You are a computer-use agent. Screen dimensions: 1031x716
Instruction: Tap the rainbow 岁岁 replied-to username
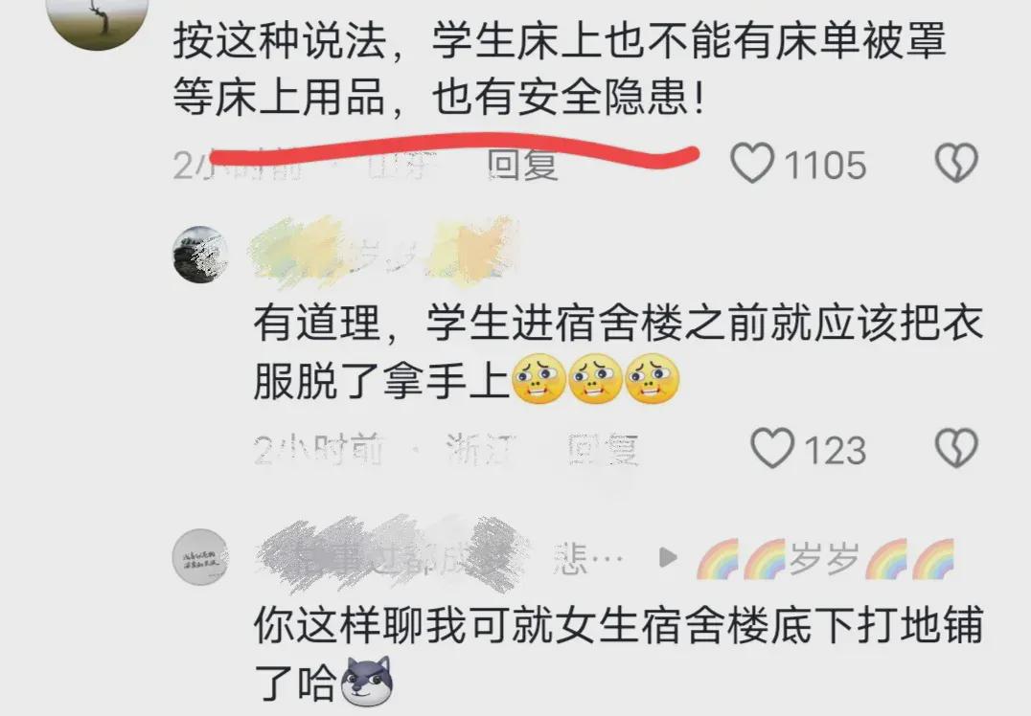coord(825,558)
